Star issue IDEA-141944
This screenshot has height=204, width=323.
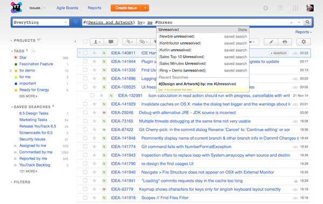coord(94,61)
